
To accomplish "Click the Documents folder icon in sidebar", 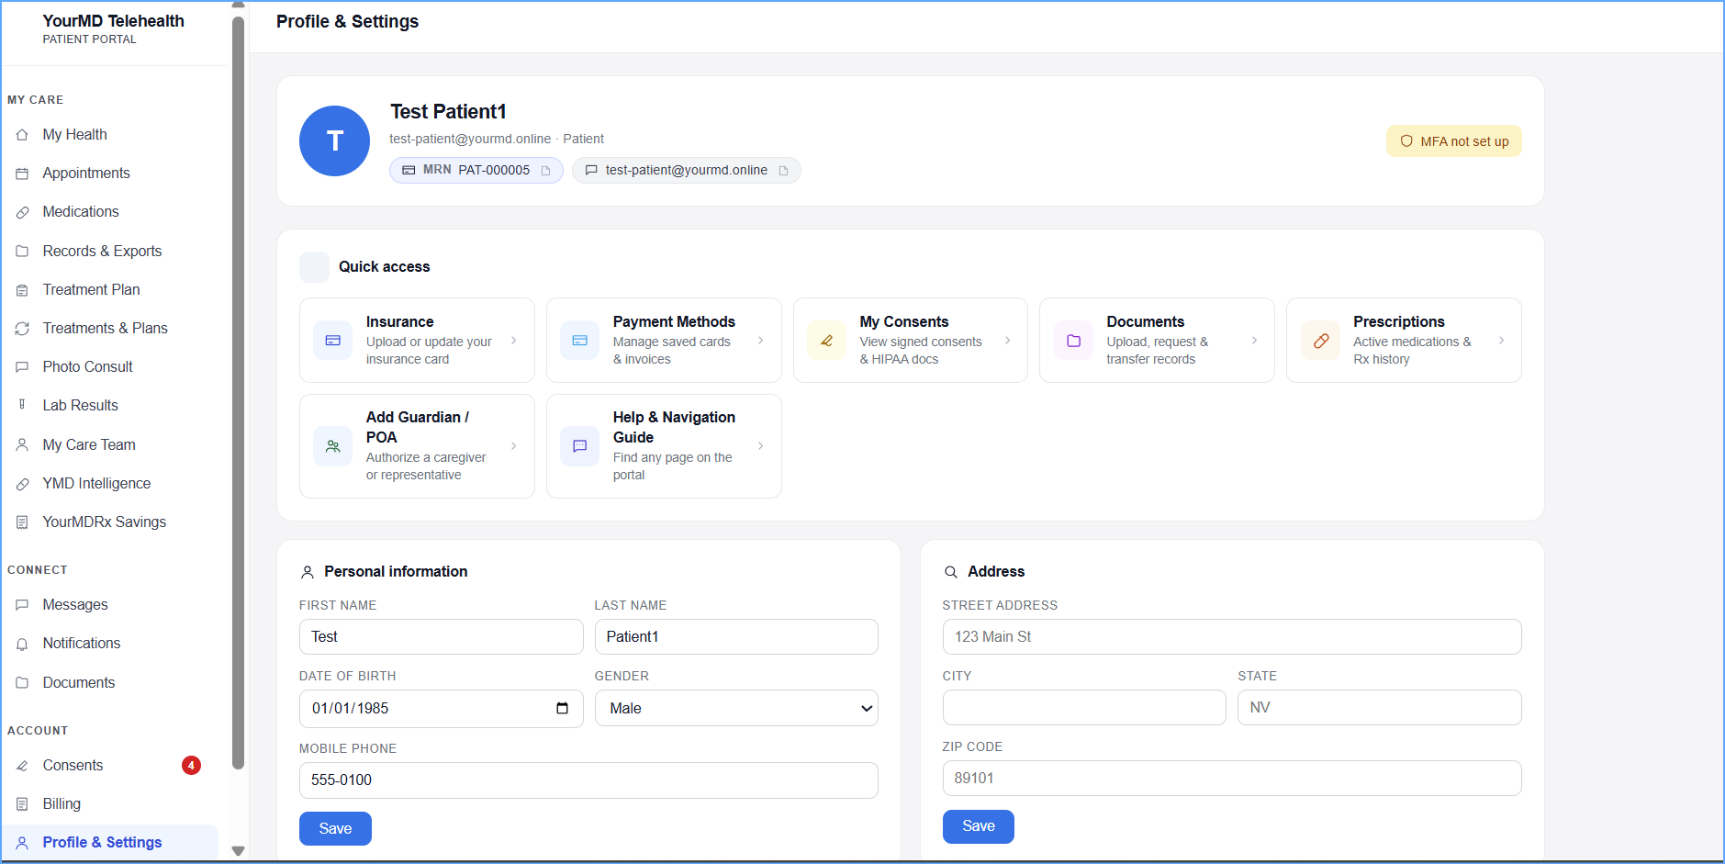I will click(22, 682).
